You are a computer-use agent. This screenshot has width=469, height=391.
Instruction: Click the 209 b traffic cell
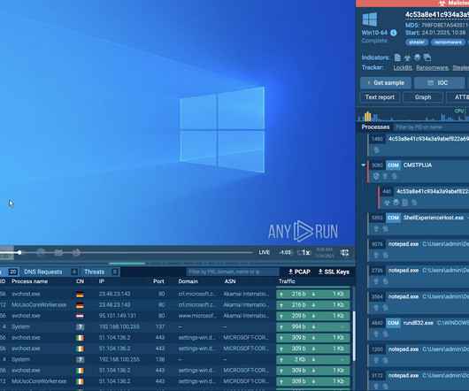click(313, 316)
